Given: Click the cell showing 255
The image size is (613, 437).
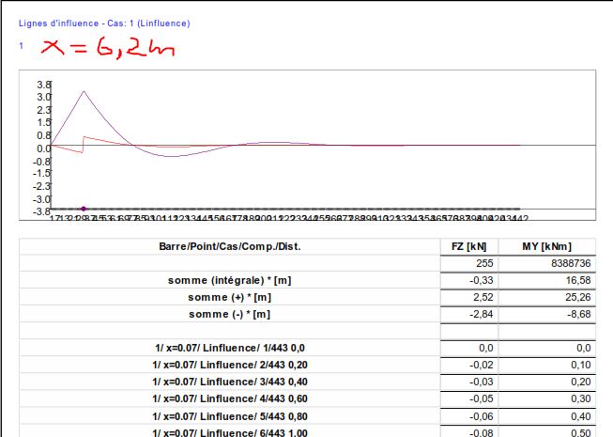Looking at the screenshot, I should [x=468, y=263].
